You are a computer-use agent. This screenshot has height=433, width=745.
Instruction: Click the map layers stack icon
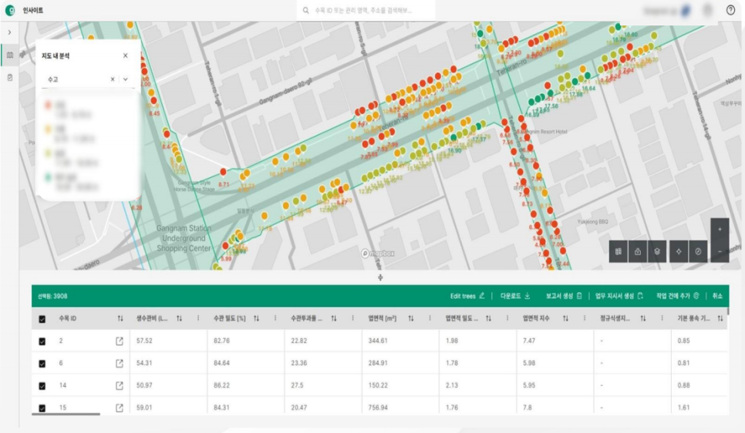tap(657, 252)
